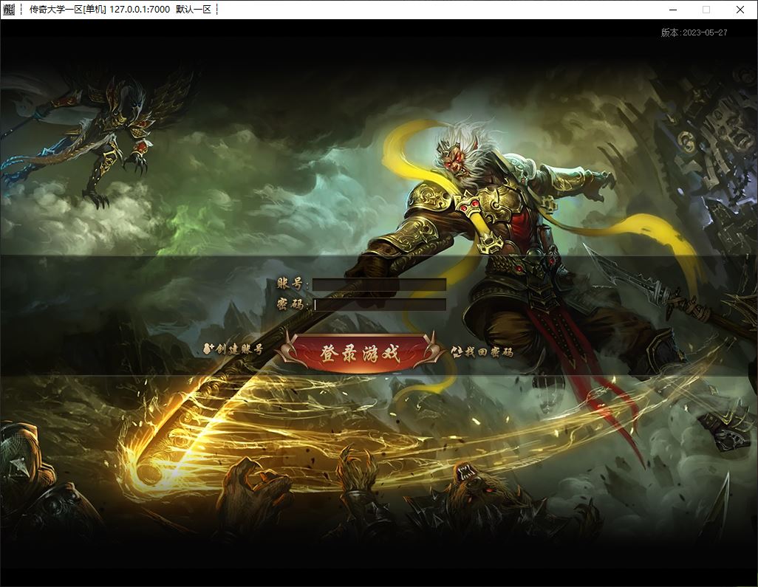
Task: Click the game app icon in title bar
Action: point(9,9)
